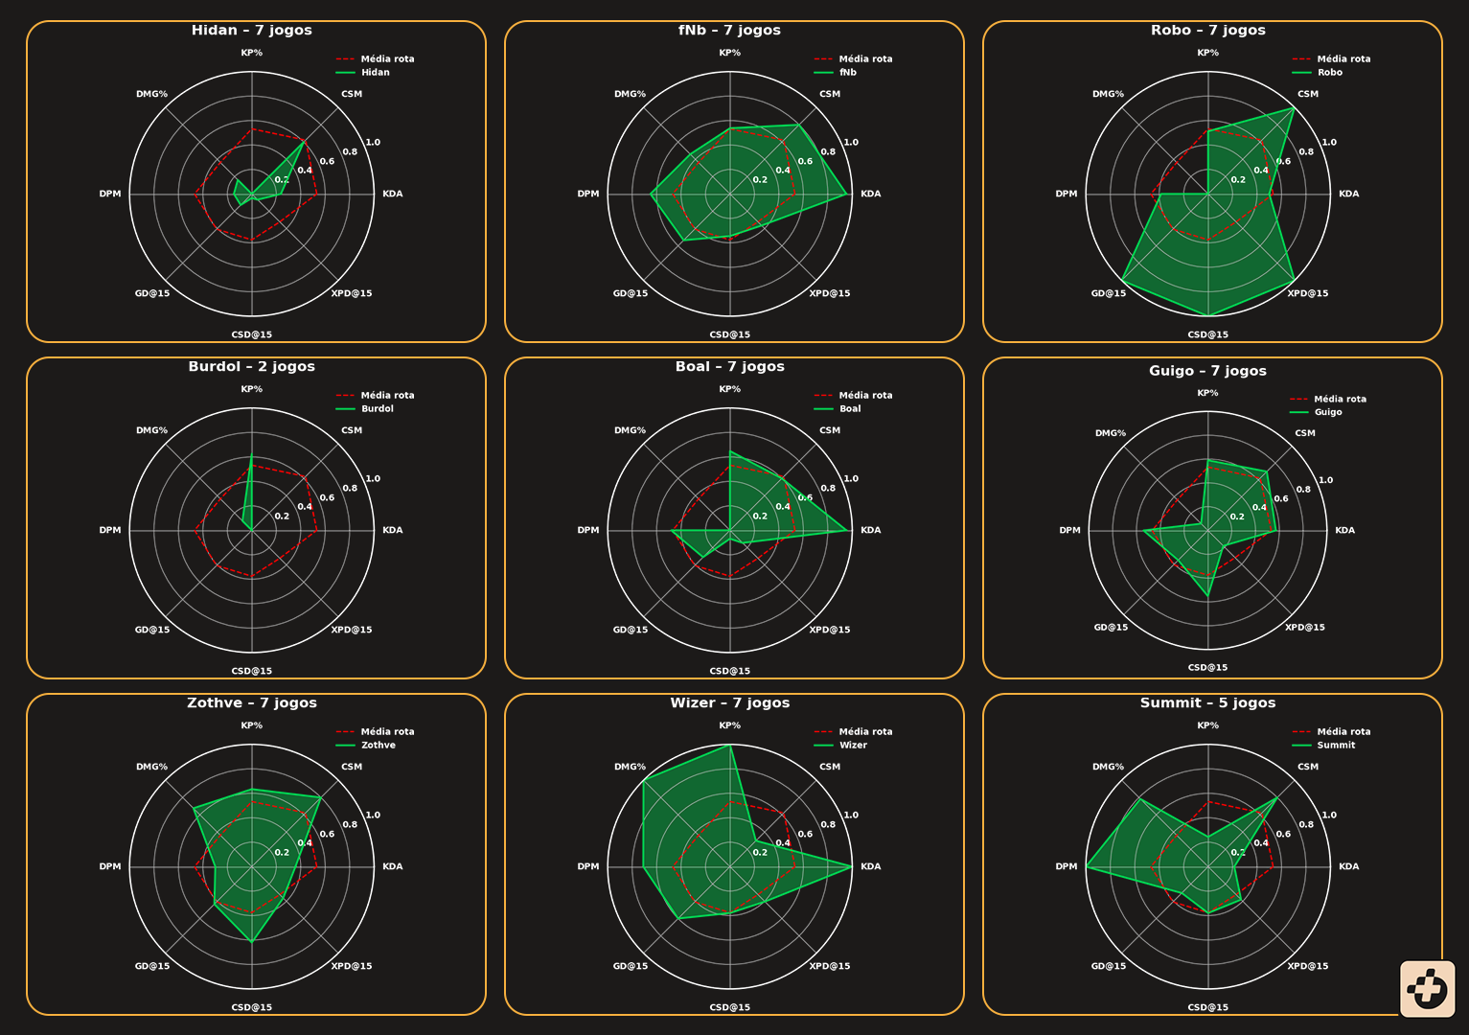Click the GD@15 axis label in Hidan chart
This screenshot has height=1035, width=1469.
click(x=152, y=294)
